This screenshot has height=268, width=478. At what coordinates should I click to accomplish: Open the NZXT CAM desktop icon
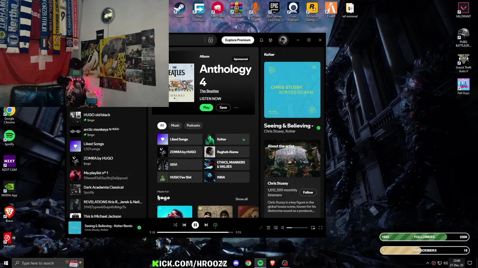point(9,163)
